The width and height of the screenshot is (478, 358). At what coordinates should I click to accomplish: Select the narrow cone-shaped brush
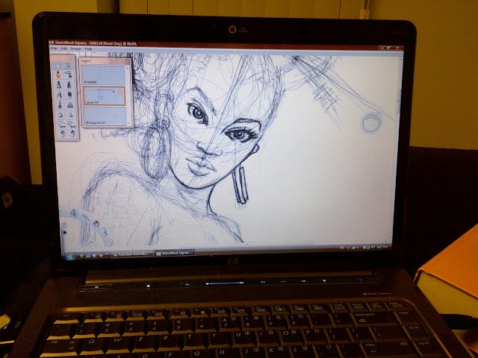point(60,104)
